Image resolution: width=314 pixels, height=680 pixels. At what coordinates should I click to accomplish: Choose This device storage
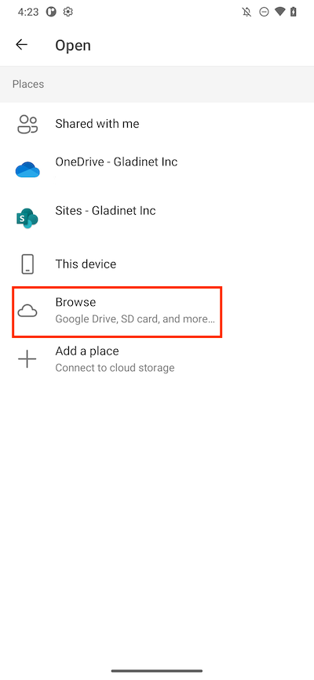(x=157, y=264)
